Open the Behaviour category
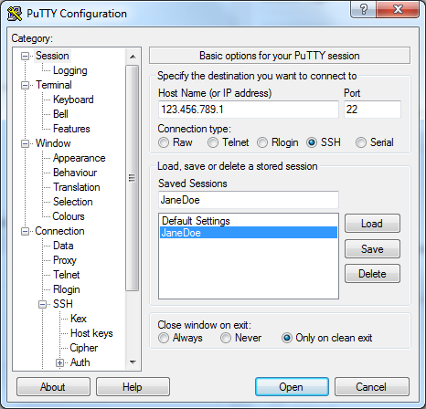 pyautogui.click(x=75, y=173)
